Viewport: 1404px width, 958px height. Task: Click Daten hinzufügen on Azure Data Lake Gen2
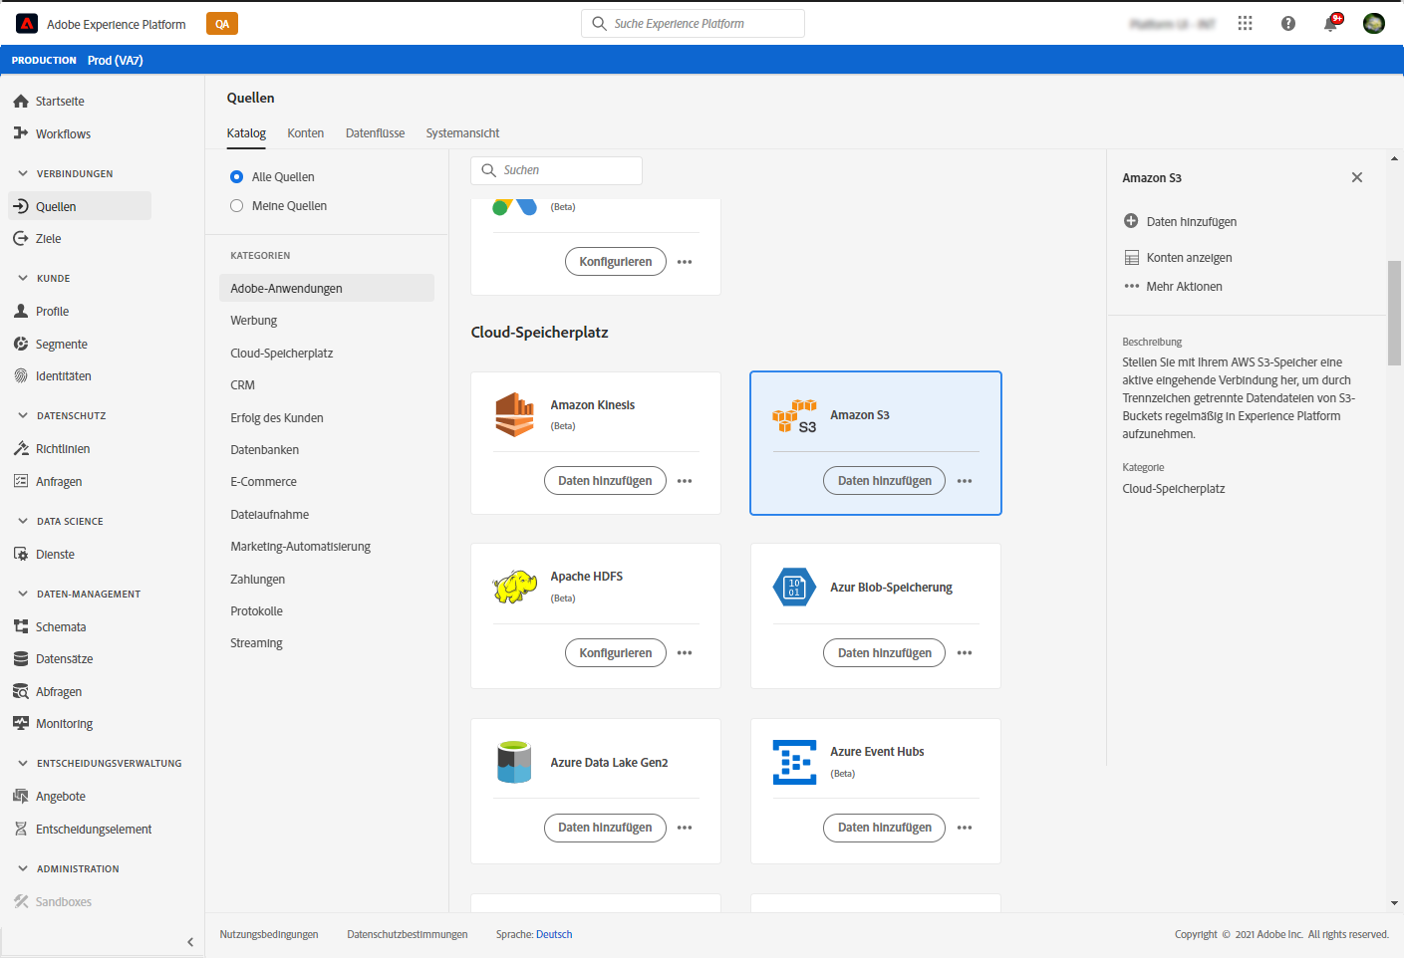pyautogui.click(x=605, y=828)
